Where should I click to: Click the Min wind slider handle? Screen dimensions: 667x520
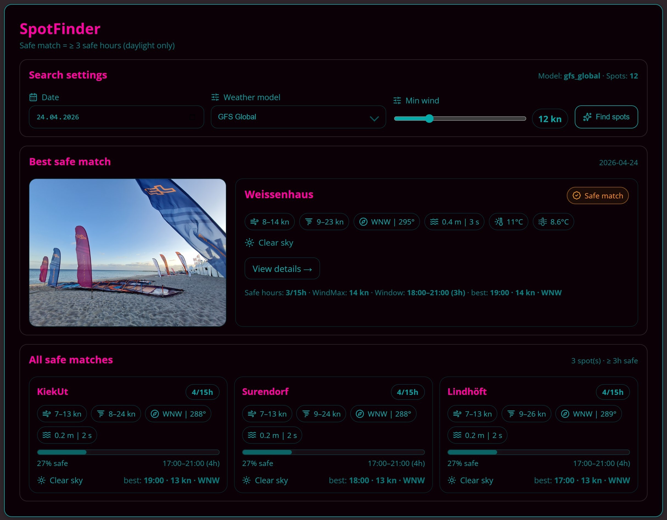[x=429, y=119]
